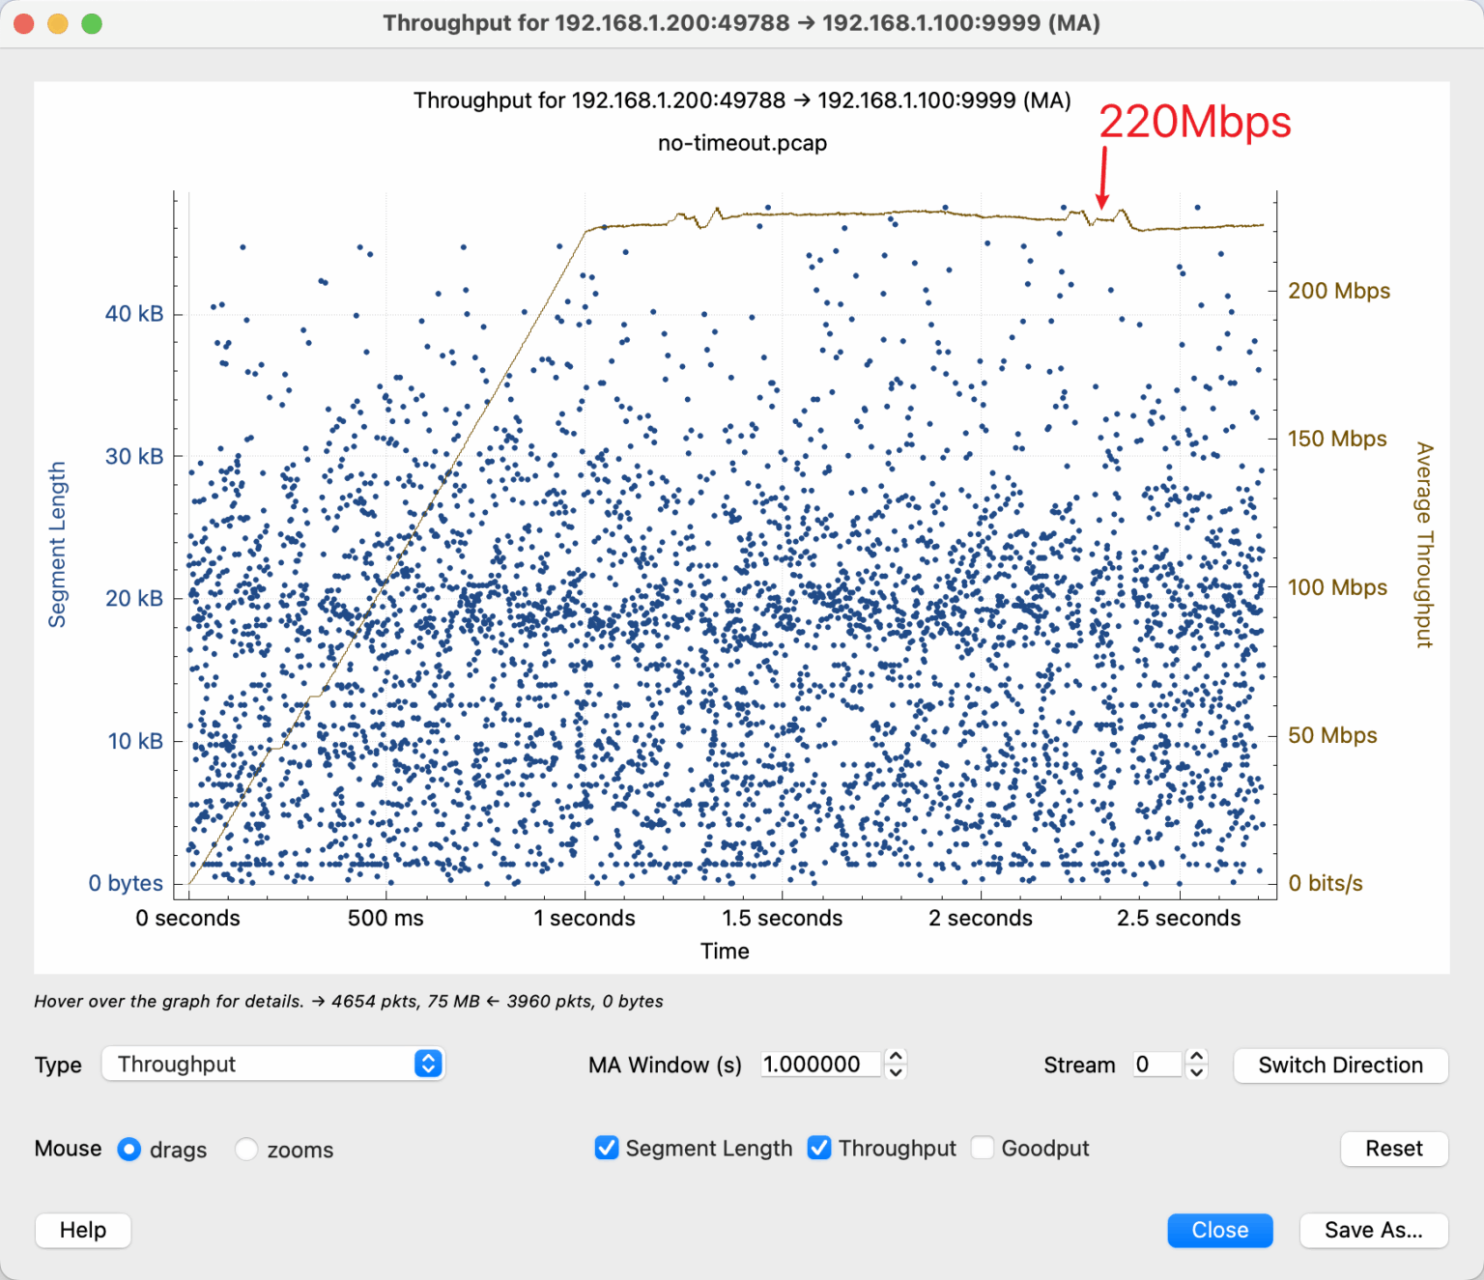Click the MA Window input field
Image resolution: width=1484 pixels, height=1280 pixels.
point(819,1065)
